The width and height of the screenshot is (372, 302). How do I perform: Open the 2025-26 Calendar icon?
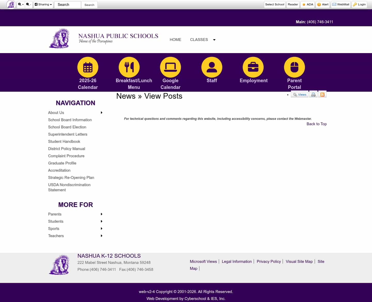pos(88,67)
